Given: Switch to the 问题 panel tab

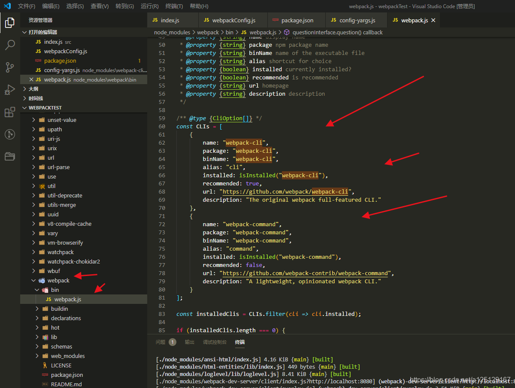Looking at the screenshot, I should tap(161, 342).
